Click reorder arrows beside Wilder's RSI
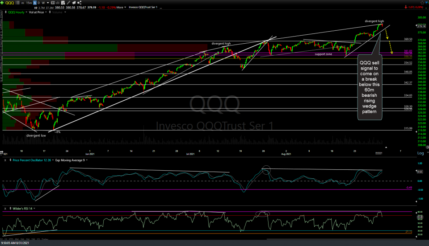This screenshot has width=429, height=246. coord(10,209)
